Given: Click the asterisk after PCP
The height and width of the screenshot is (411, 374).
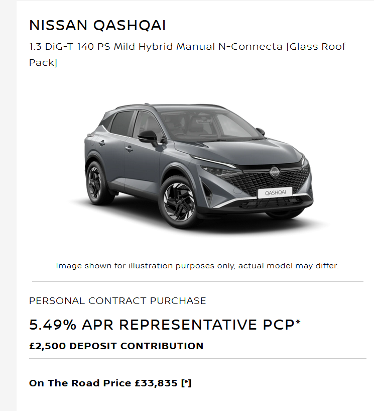Looking at the screenshot, I should (298, 322).
